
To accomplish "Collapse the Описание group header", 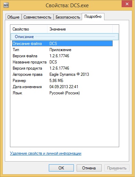I will click(x=65, y=37).
